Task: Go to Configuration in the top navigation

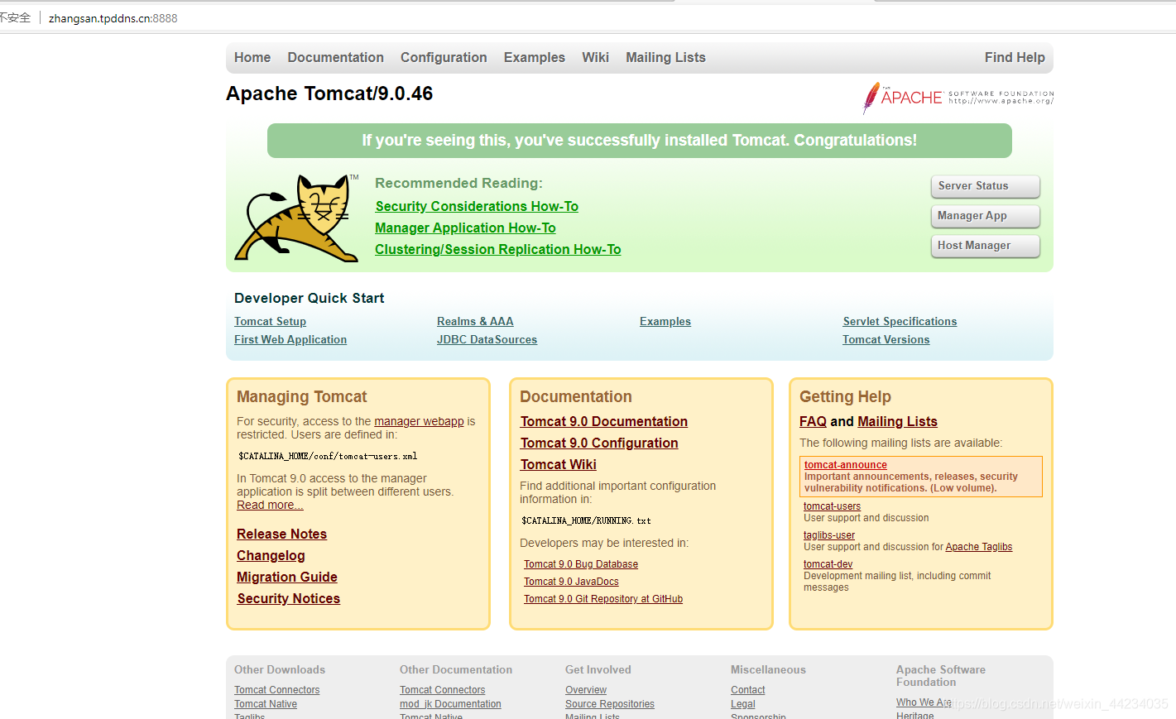Action: tap(444, 58)
